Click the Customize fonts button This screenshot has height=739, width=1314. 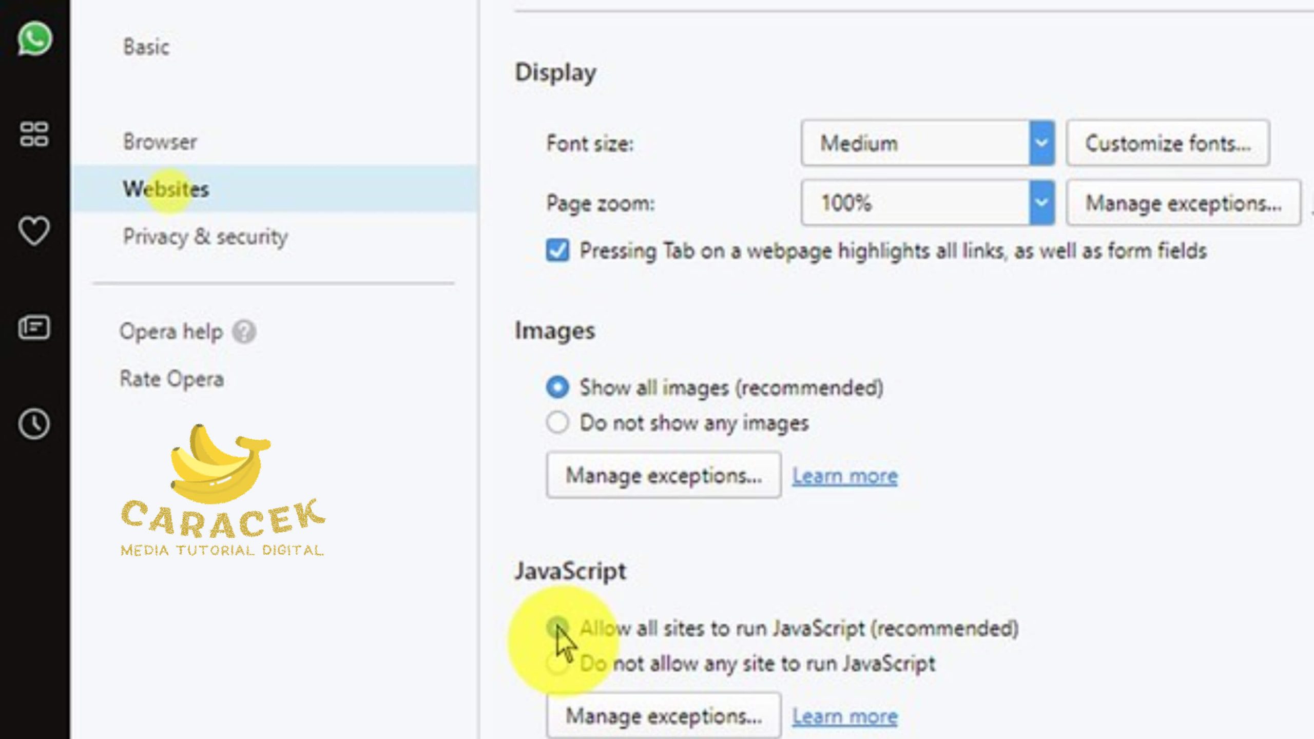1168,143
